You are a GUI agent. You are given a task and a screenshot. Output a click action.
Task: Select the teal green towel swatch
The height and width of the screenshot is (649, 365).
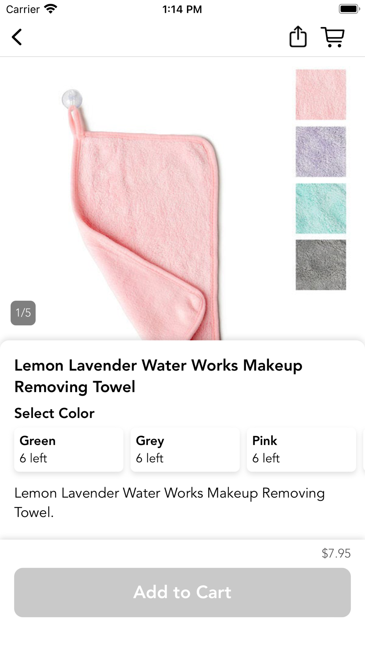(321, 208)
